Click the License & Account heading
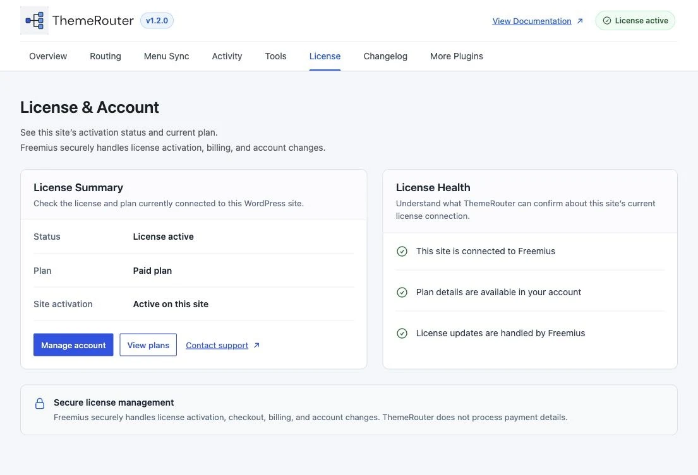The height and width of the screenshot is (475, 698). 90,107
